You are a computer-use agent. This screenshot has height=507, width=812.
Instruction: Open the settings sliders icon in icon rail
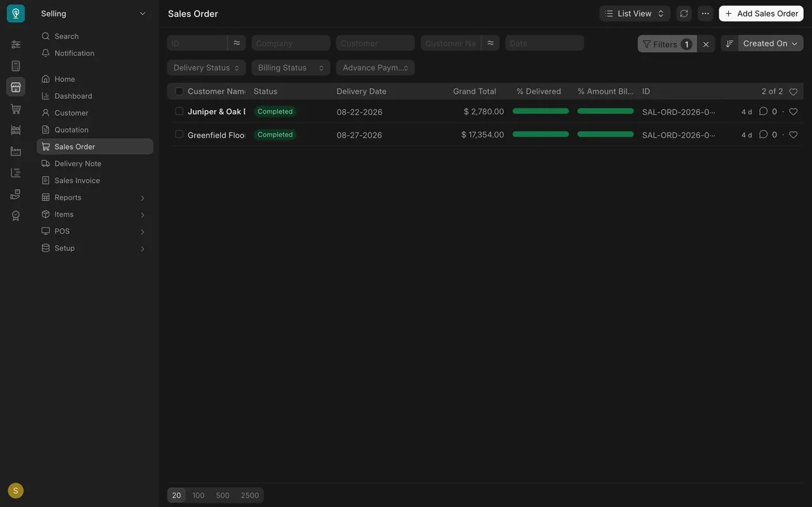click(x=16, y=44)
